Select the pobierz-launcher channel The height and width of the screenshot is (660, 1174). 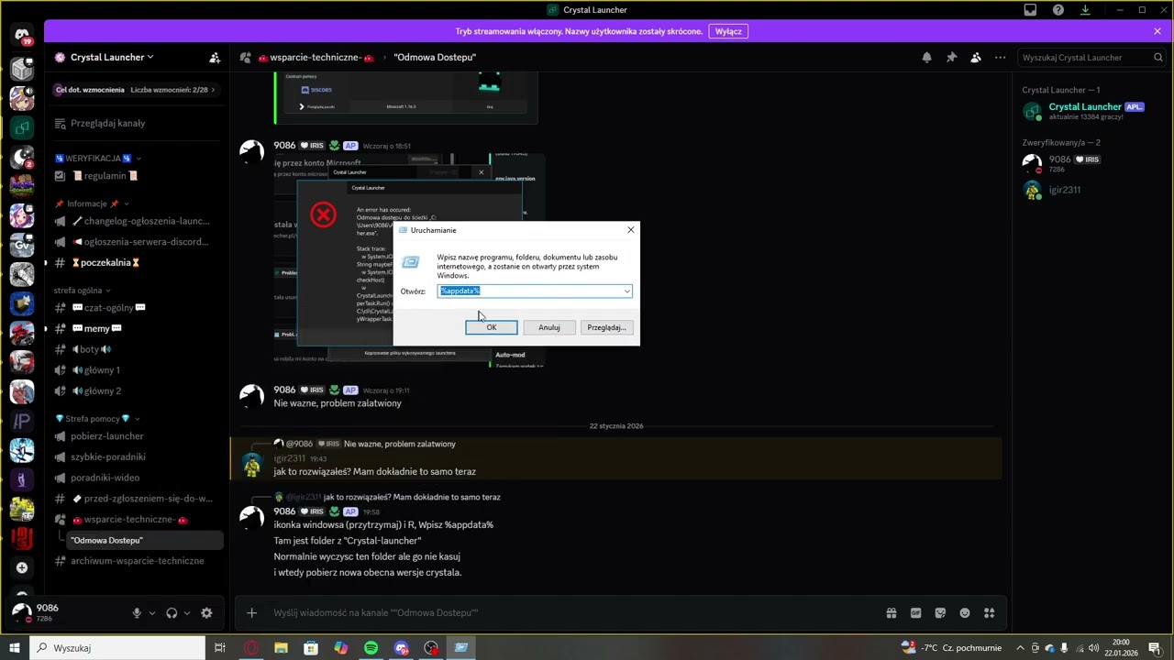pos(107,436)
